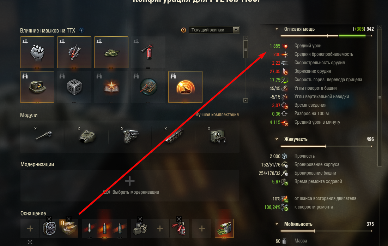Select the Firefighting extinguisher skill icon
388x246 pixels.
(148, 52)
